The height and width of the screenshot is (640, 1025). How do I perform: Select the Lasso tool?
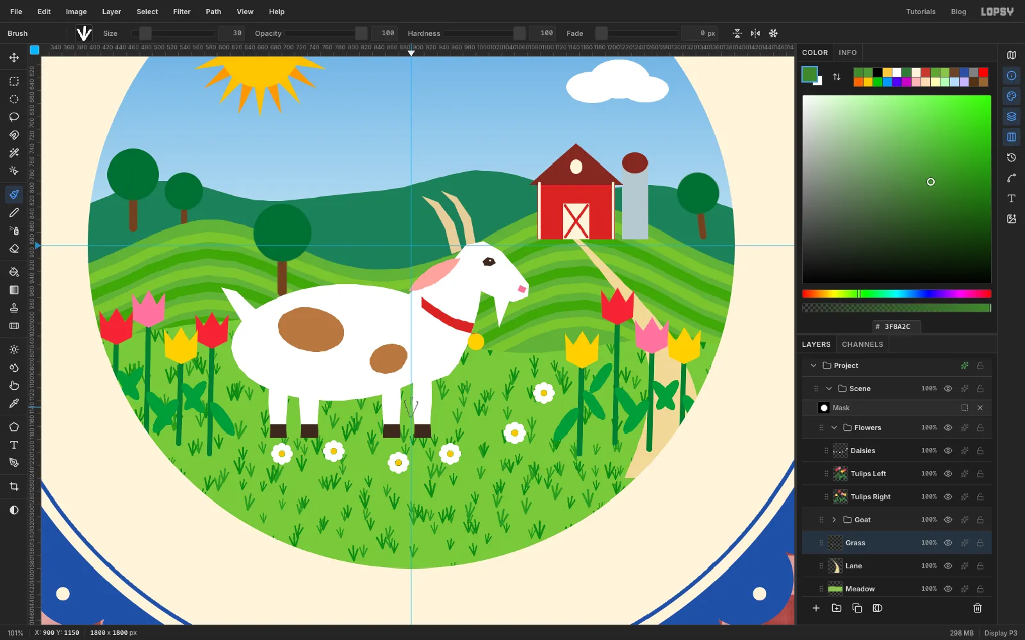pos(14,117)
